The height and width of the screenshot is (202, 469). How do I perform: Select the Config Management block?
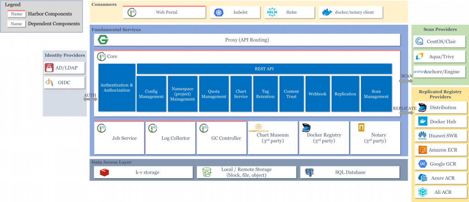point(151,93)
